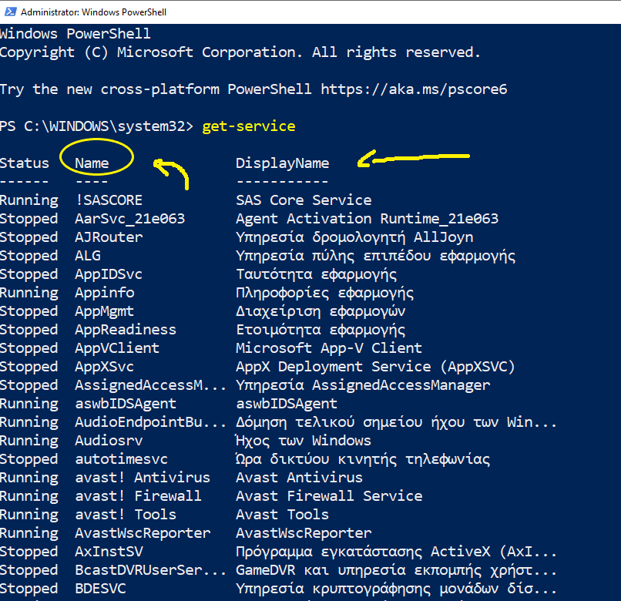
Task: Select the aswbIDSAgent service name
Action: 126,404
